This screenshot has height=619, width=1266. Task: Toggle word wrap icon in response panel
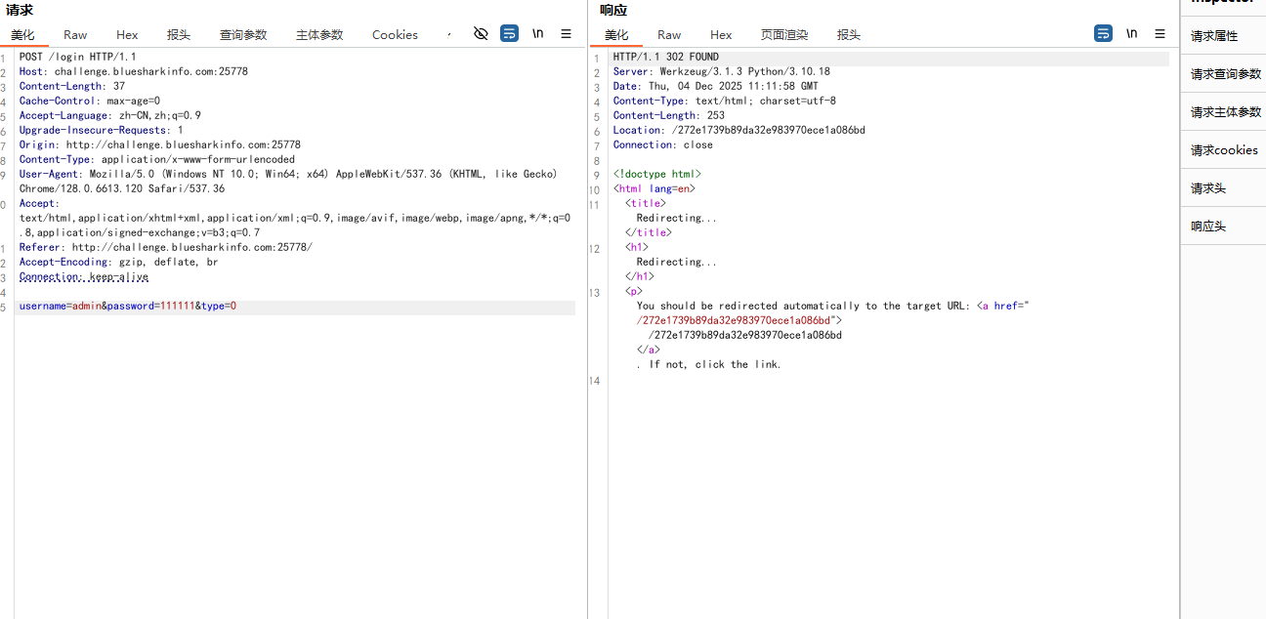(1103, 33)
